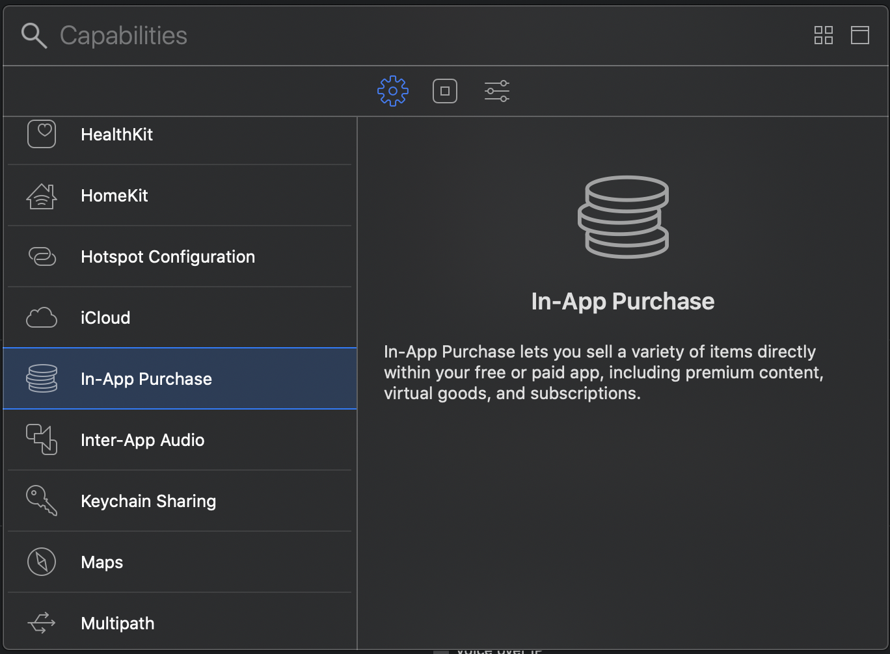Image resolution: width=890 pixels, height=654 pixels.
Task: Open the sliders filter tab
Action: (x=496, y=91)
